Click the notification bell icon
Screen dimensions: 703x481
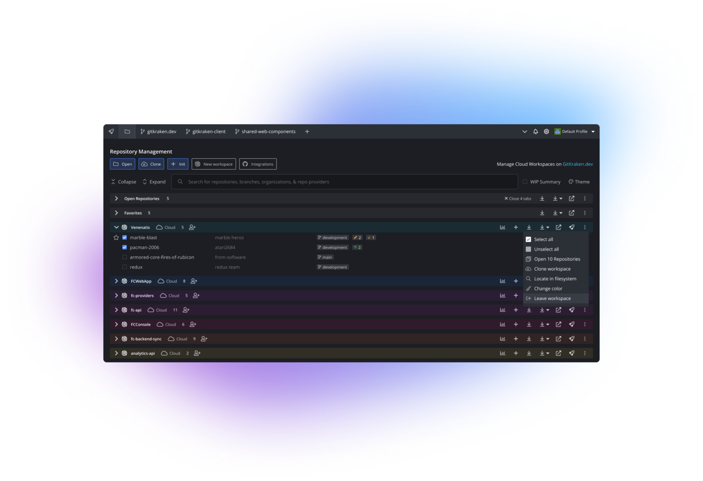click(535, 132)
